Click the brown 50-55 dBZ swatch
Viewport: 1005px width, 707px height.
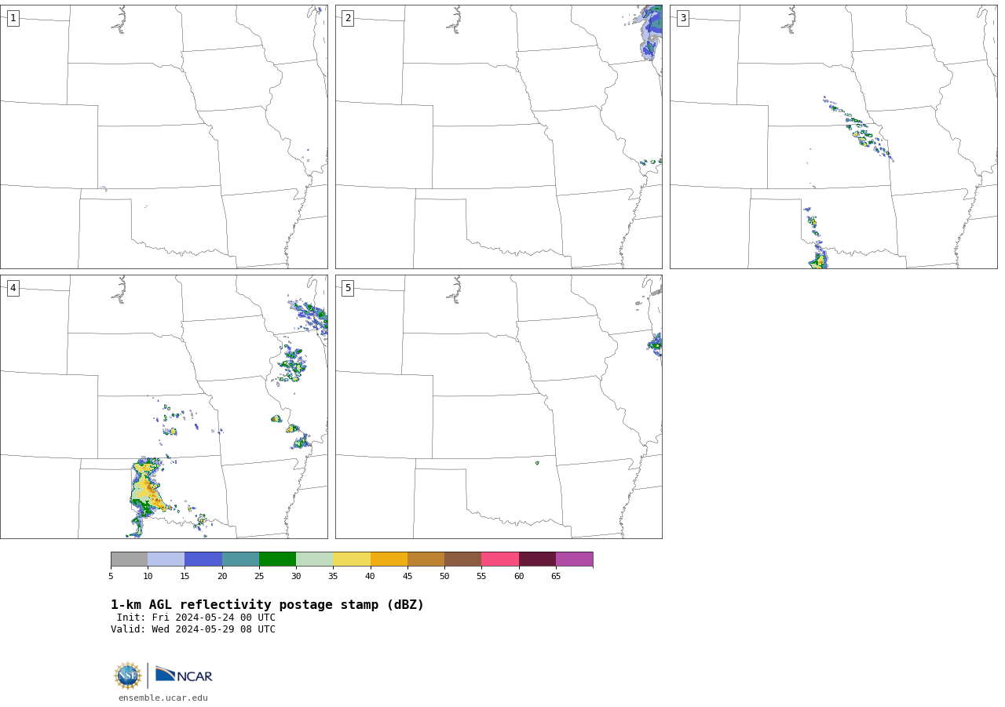tap(462, 559)
